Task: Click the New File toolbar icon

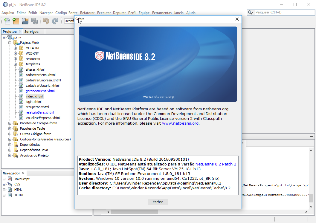Action: coord(7,21)
